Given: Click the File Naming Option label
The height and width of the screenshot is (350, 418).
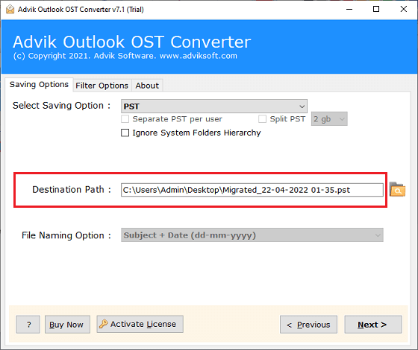Looking at the screenshot, I should click(66, 235).
